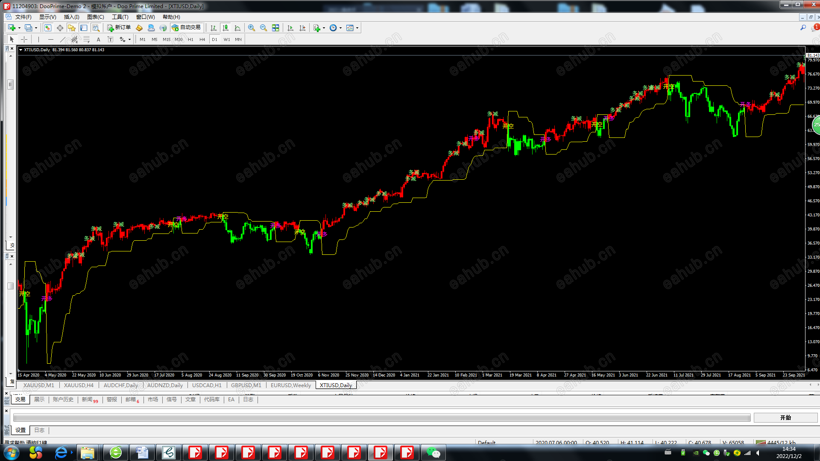This screenshot has height=461, width=820.
Task: Open the Fibonacci retracement tool
Action: 86,39
